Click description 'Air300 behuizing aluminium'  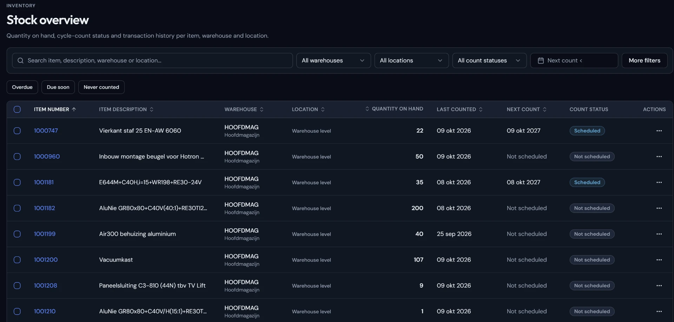(x=137, y=234)
